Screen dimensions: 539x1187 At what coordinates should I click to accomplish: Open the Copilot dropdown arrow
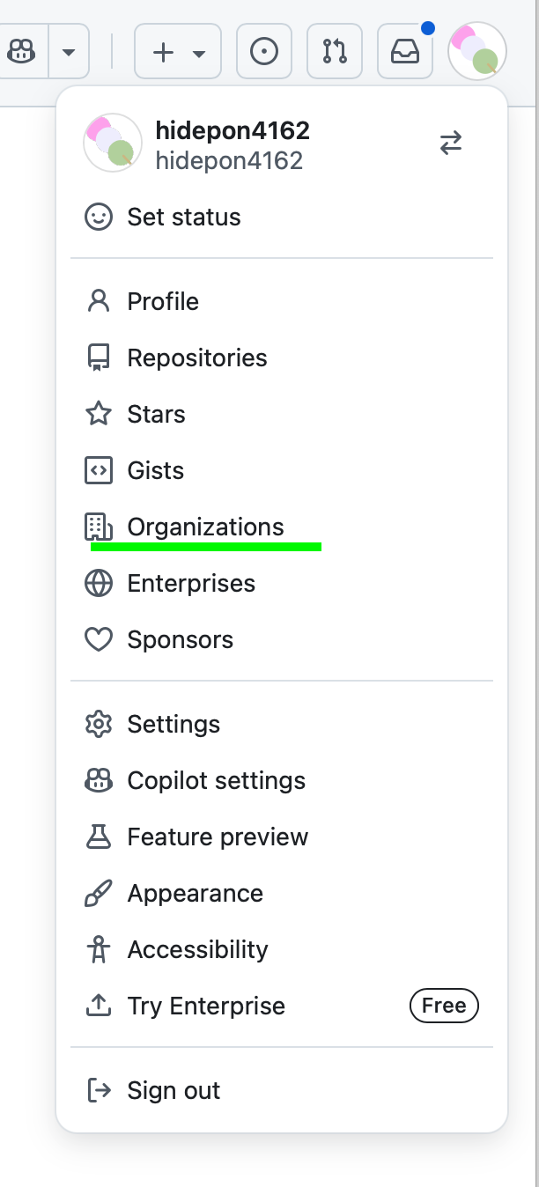(x=69, y=52)
